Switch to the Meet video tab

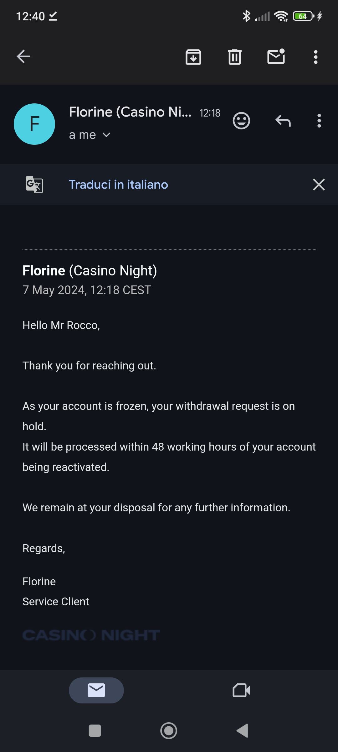coord(241,691)
